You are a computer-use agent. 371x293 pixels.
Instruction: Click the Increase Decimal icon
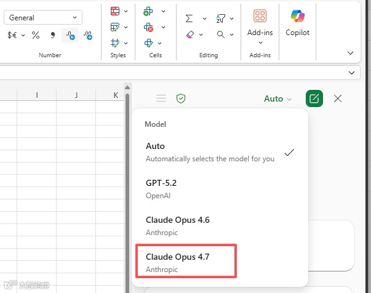[x=70, y=35]
